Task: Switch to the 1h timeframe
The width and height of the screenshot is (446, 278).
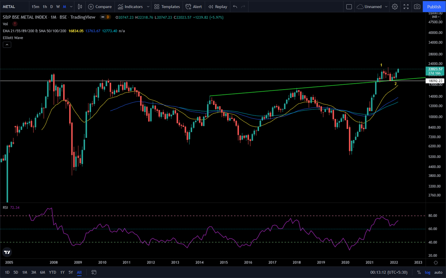Action: pos(45,7)
